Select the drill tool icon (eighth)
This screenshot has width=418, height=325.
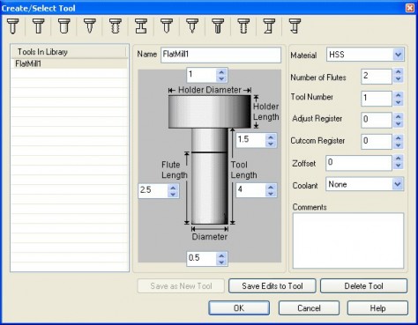tap(192, 26)
